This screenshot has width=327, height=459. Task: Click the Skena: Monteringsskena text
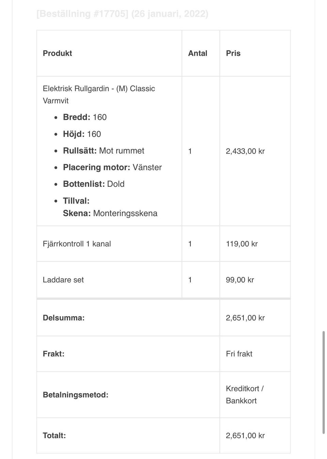point(110,213)
